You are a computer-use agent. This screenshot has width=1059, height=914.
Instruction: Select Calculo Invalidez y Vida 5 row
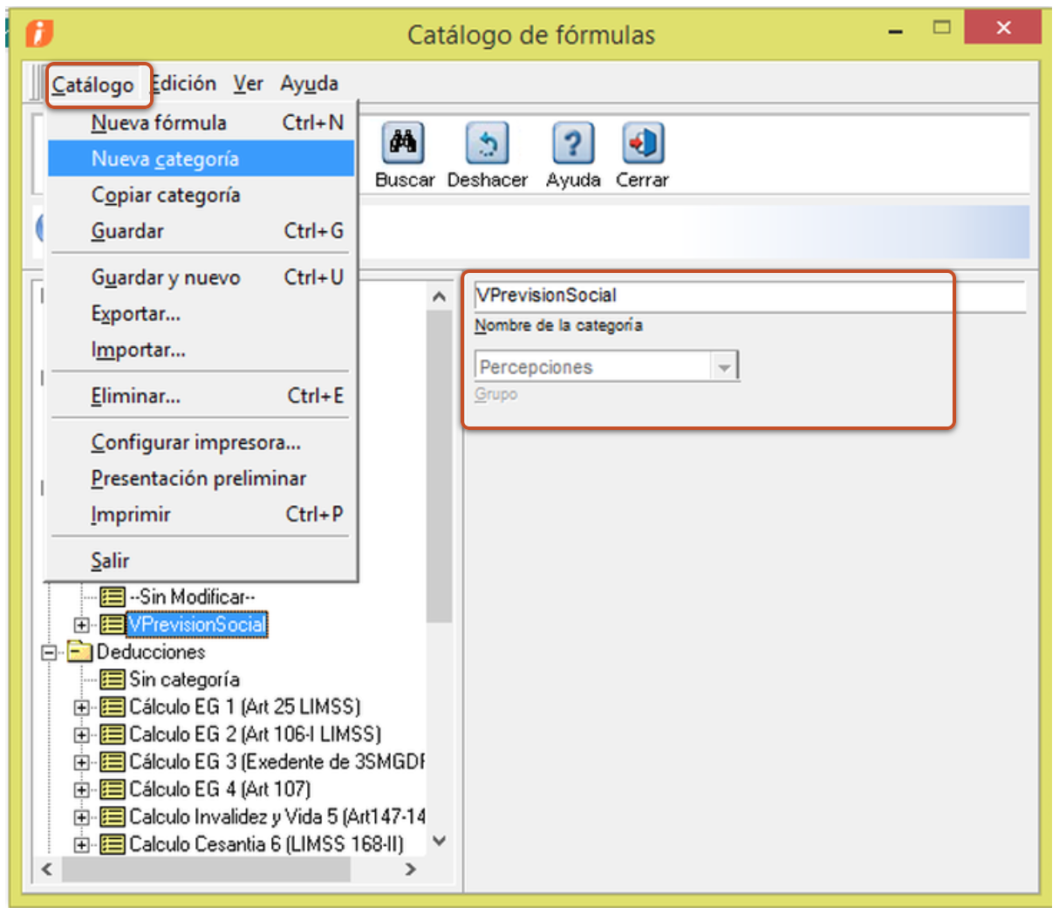click(277, 817)
